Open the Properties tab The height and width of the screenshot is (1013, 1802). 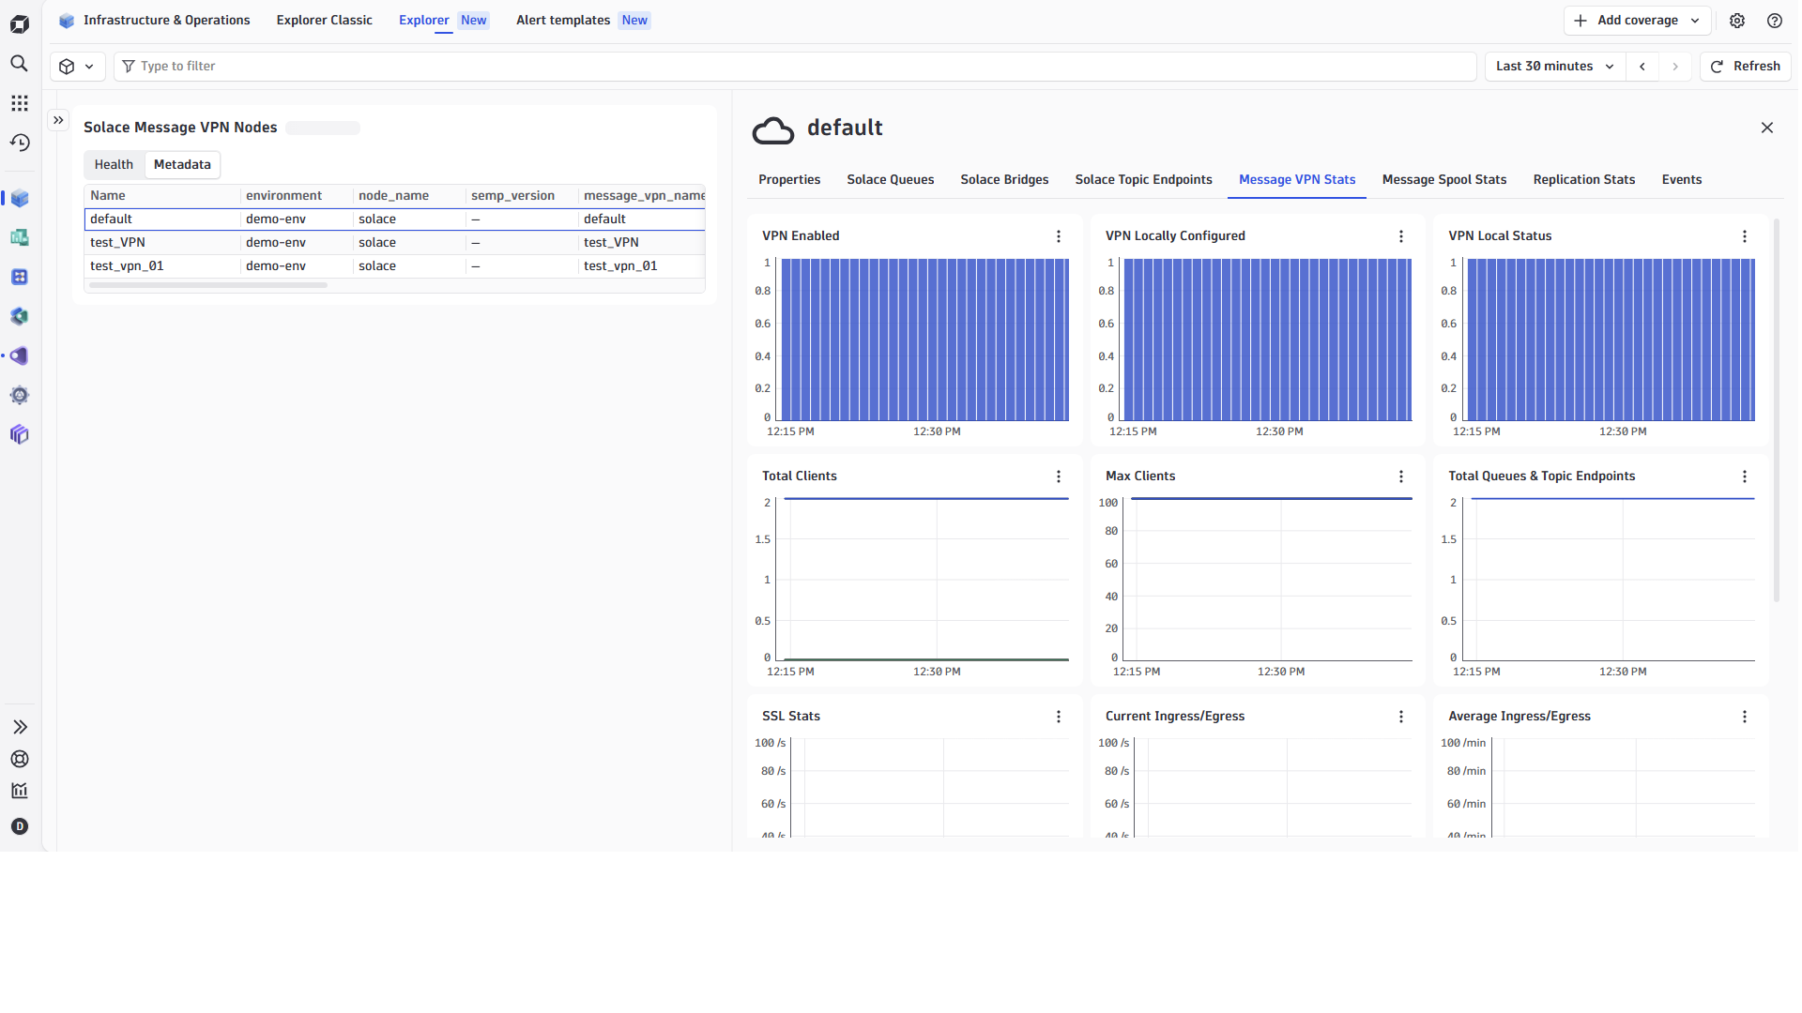pyautogui.click(x=789, y=180)
